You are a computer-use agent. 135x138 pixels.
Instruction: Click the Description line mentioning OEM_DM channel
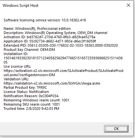click(x=56, y=33)
